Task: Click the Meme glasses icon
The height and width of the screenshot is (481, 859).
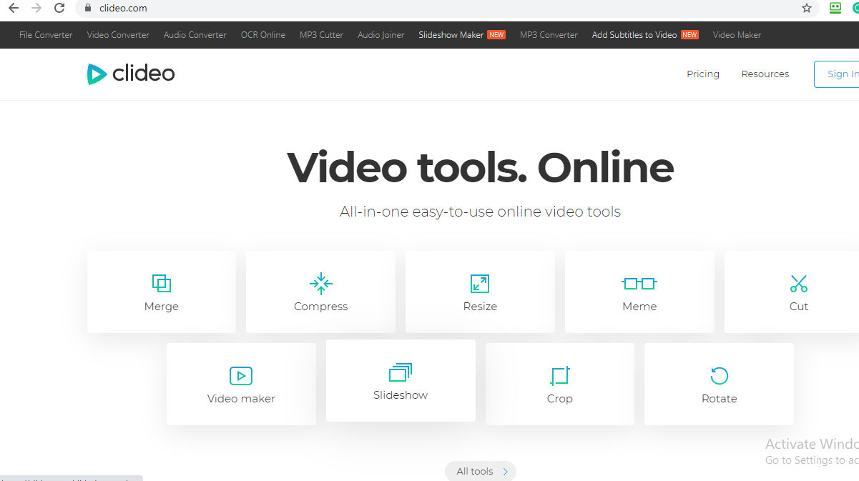Action: point(639,284)
